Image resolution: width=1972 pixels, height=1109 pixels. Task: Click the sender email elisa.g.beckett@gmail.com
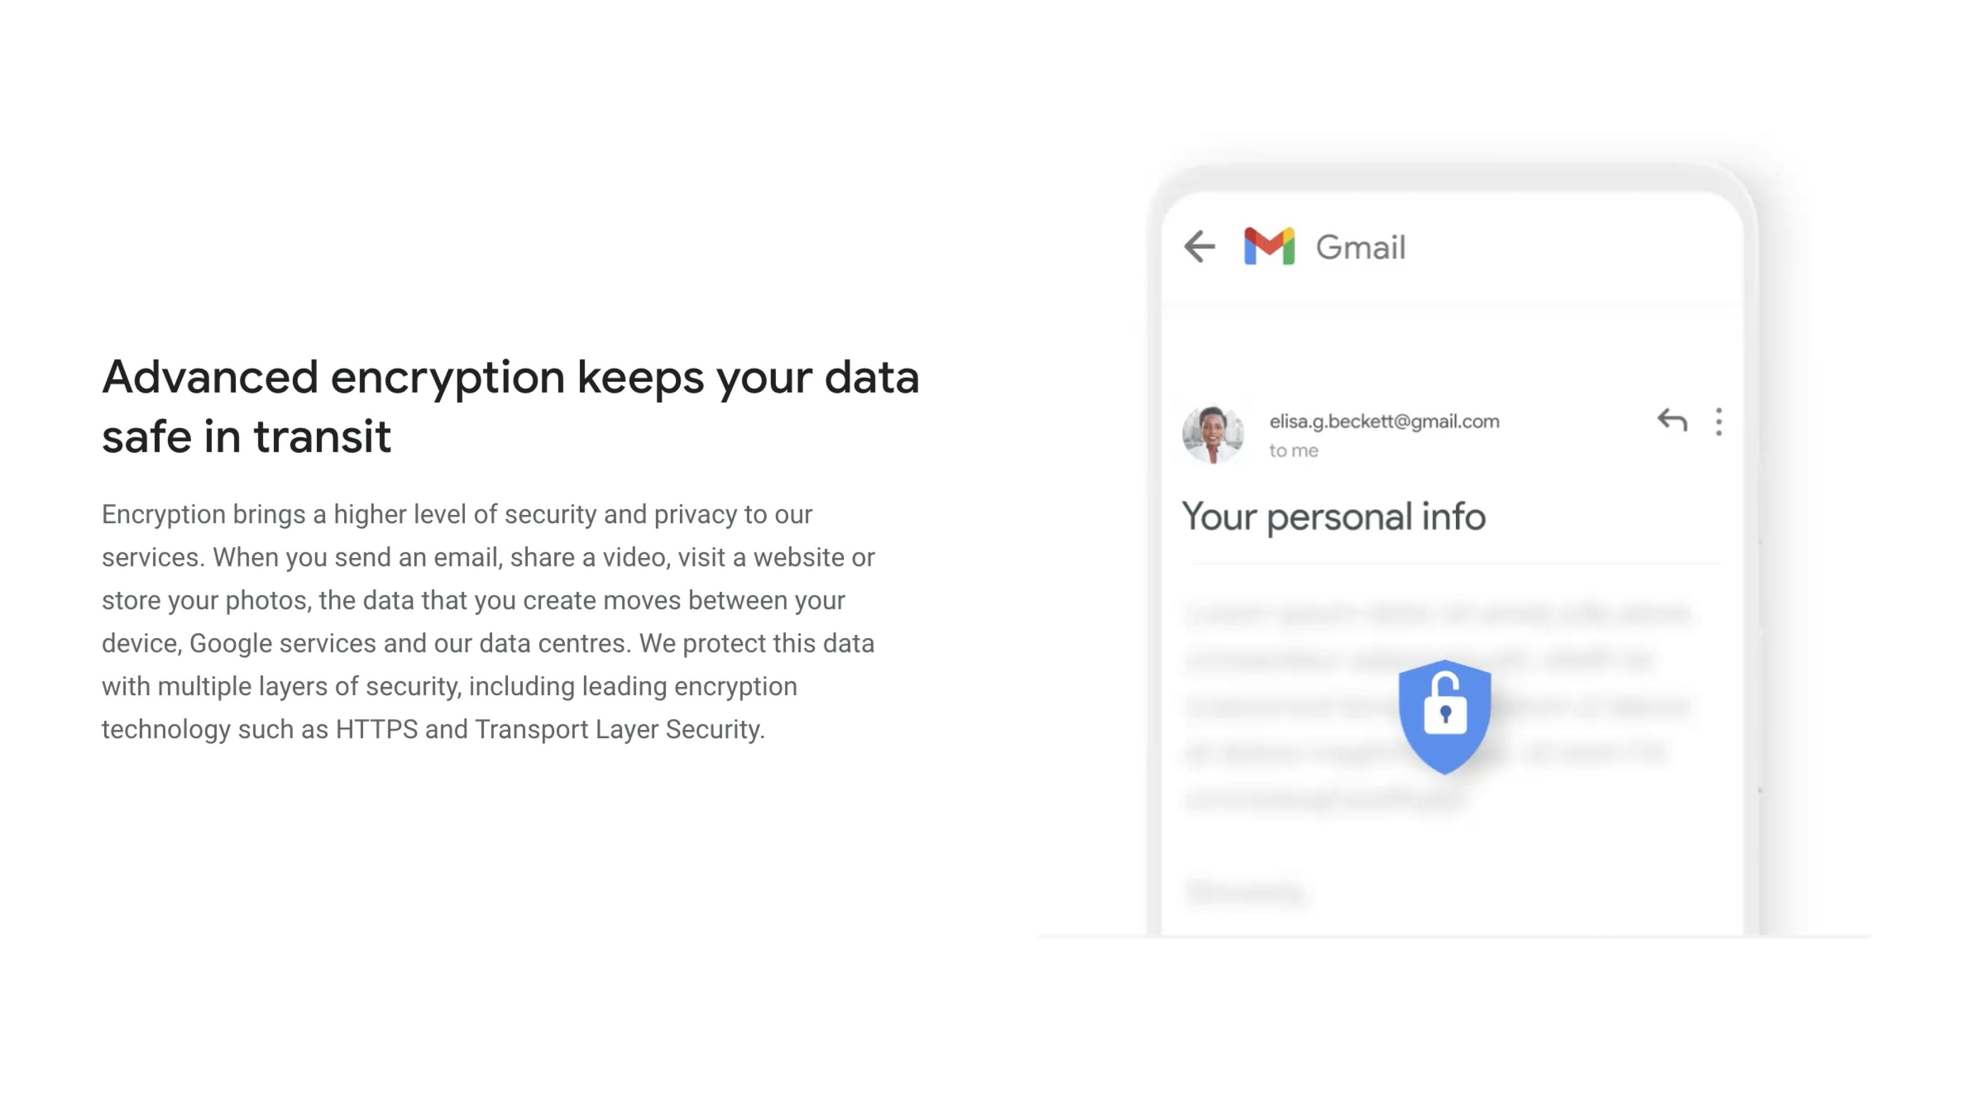tap(1383, 420)
